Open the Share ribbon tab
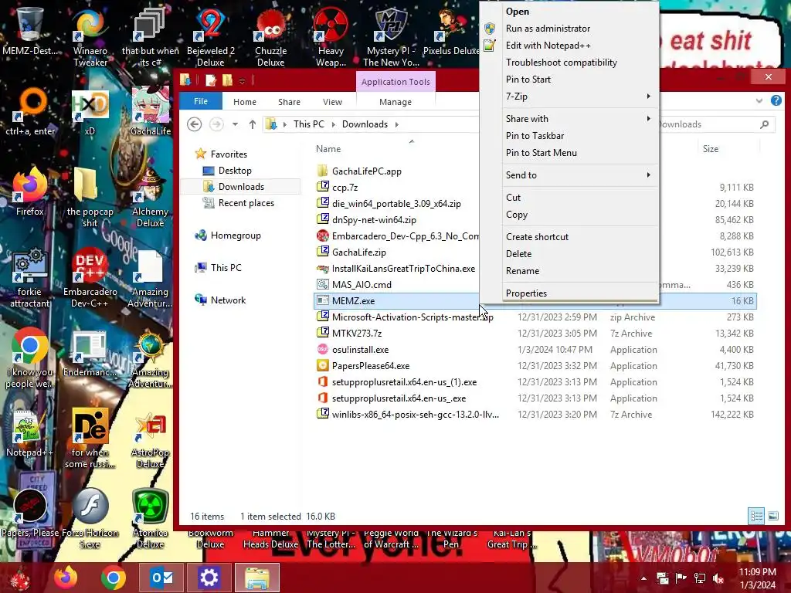 (289, 101)
